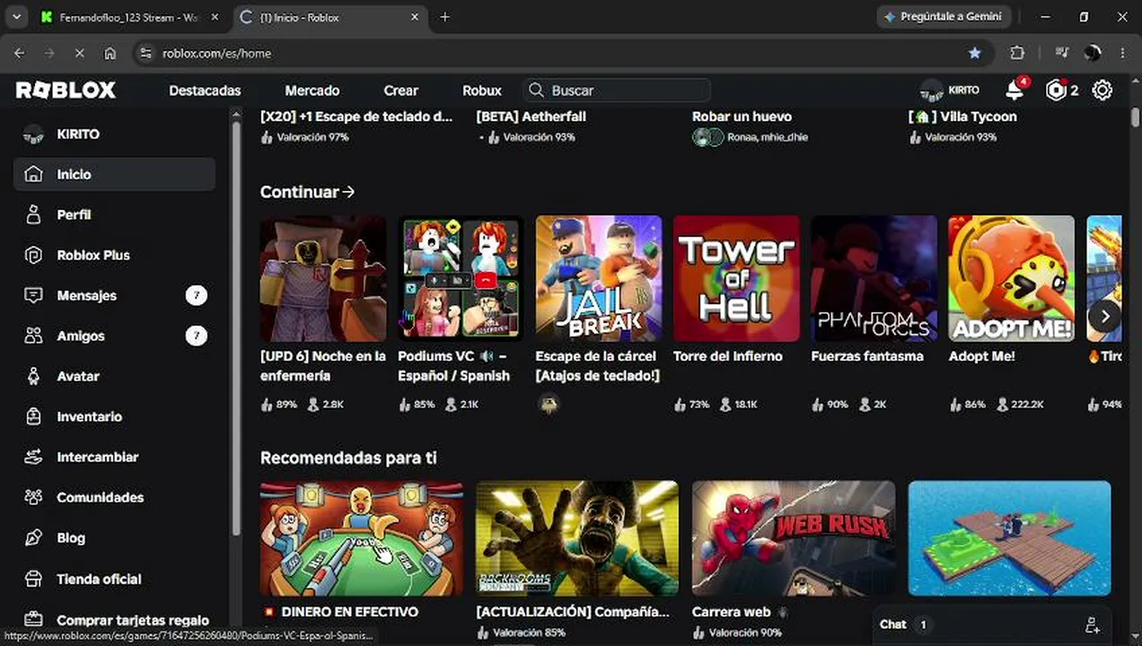Open Roblox Plus in the sidebar
Screen dimensions: 1142x646
pos(114,255)
